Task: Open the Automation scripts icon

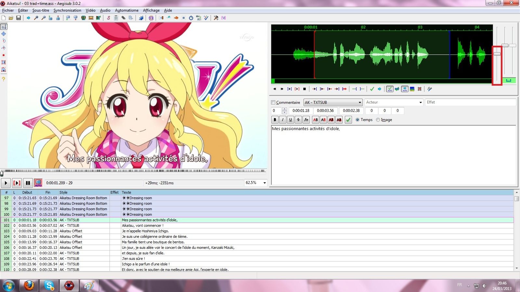Action: 141,18
